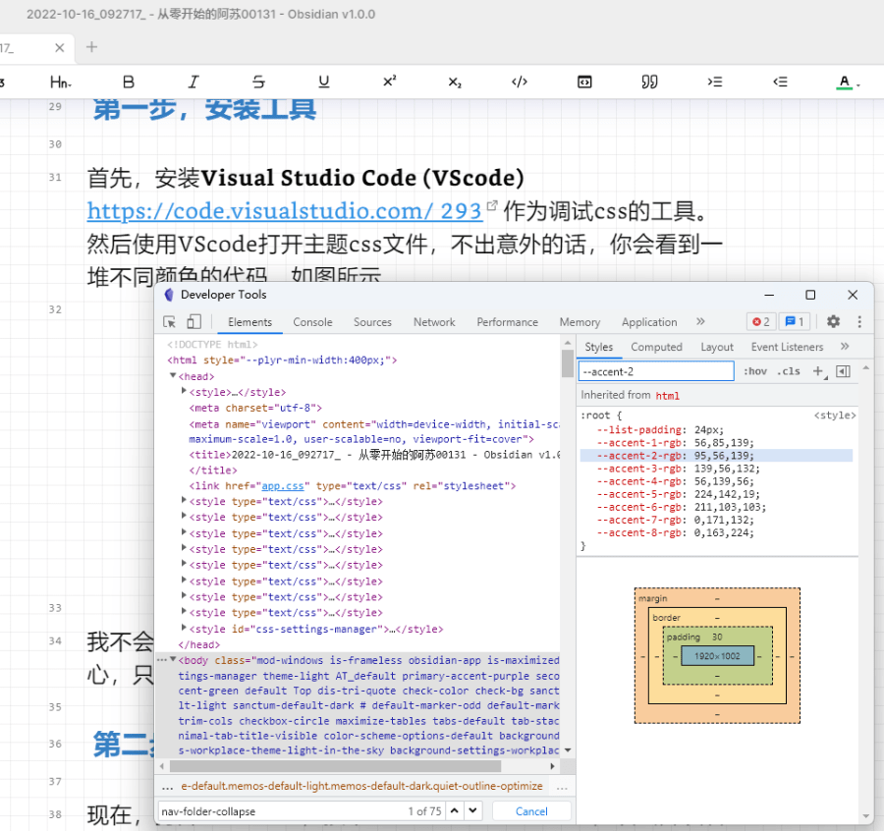Open the heading level dropdown in toolbar
Screen dimensions: 884x831
point(61,83)
